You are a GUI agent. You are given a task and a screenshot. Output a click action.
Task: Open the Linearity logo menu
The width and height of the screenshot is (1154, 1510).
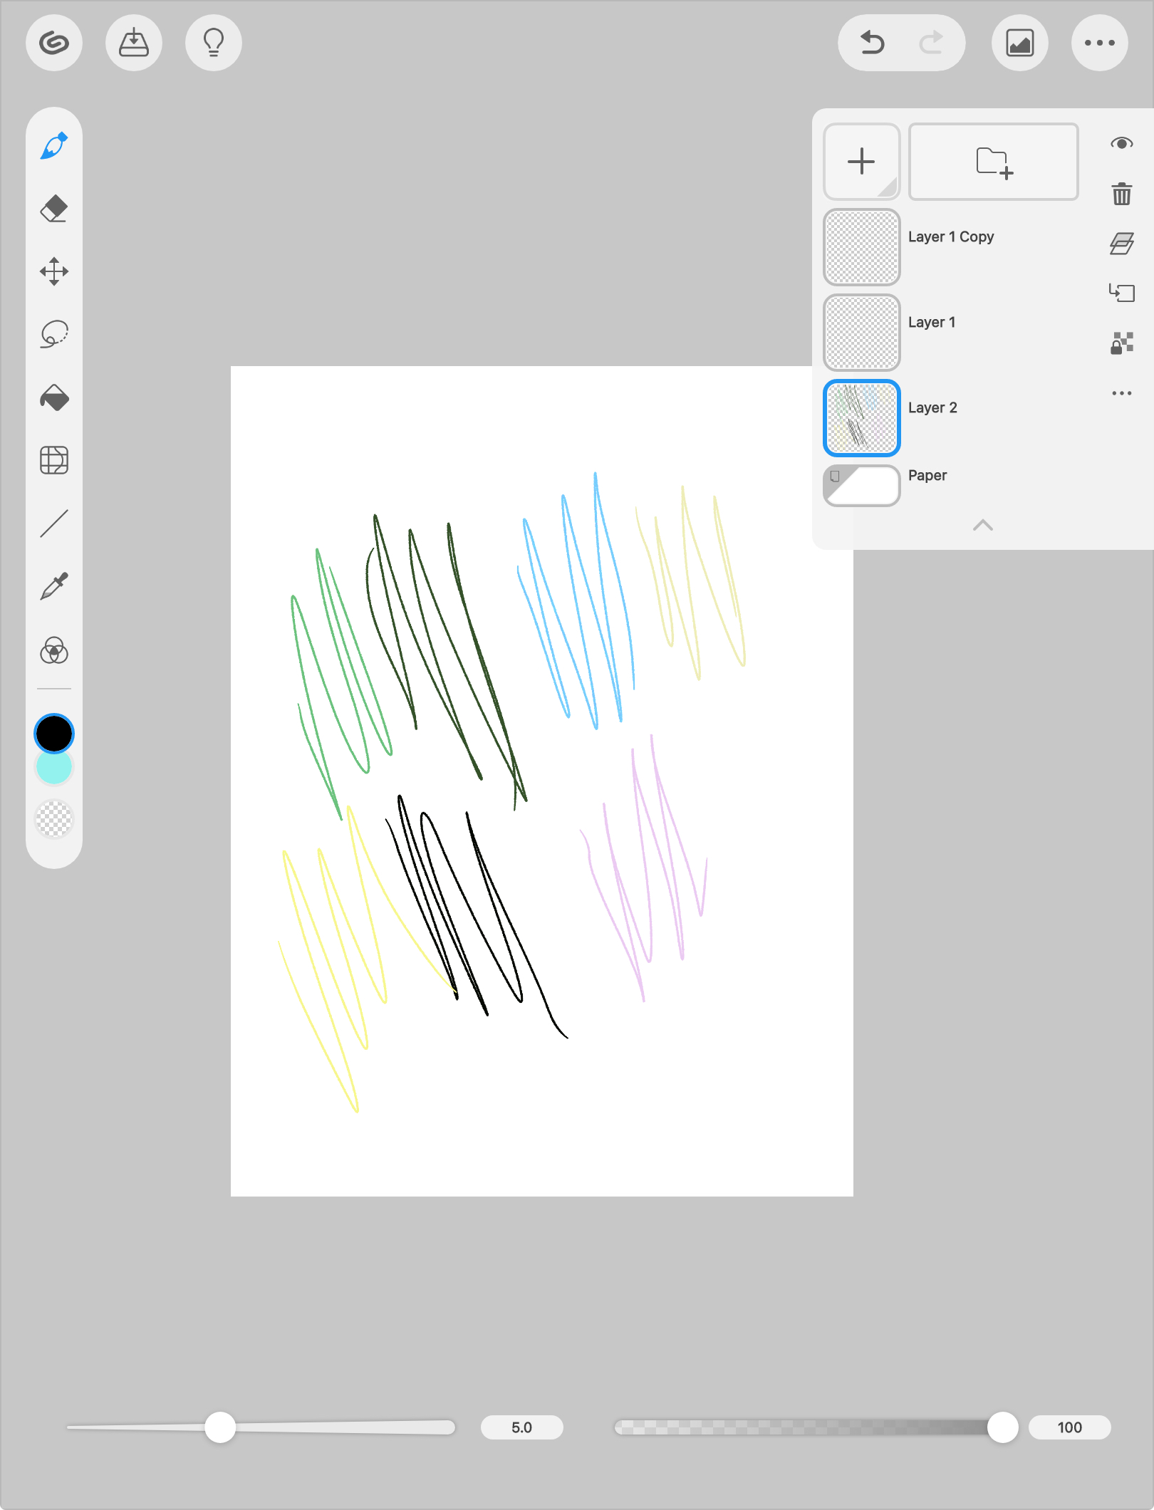54,43
